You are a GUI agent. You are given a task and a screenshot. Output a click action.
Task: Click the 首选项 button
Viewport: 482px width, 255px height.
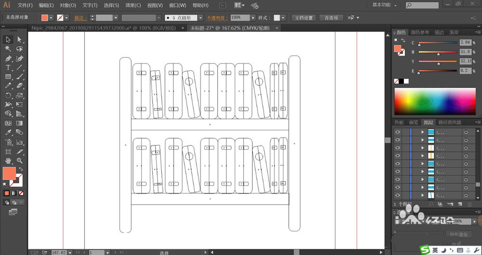pos(331,18)
